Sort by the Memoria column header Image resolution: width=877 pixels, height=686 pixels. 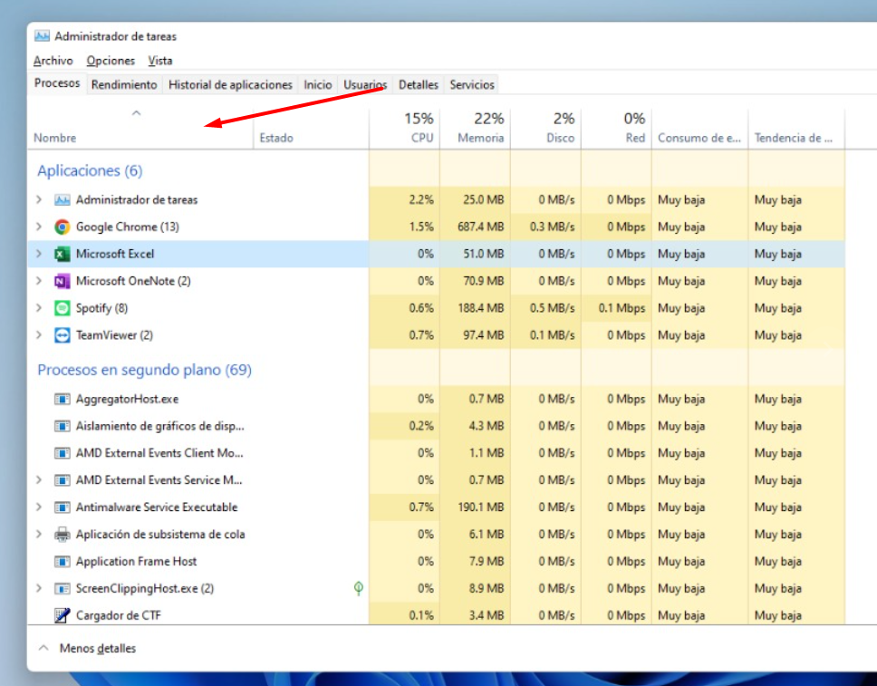point(475,128)
